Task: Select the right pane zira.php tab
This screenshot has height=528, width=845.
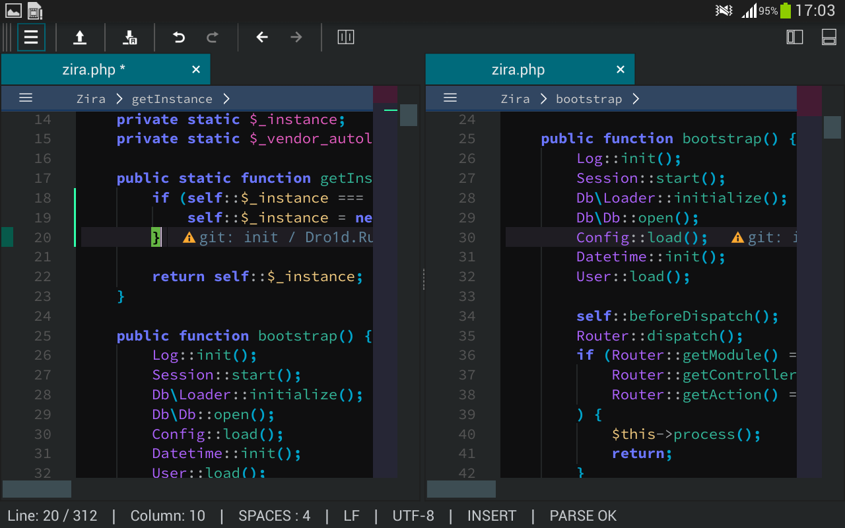Action: [518, 70]
